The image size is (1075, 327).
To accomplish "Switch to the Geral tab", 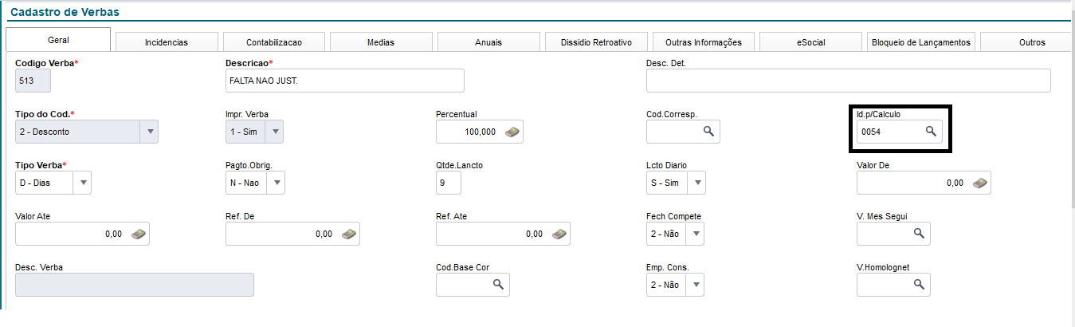I will click(x=58, y=39).
